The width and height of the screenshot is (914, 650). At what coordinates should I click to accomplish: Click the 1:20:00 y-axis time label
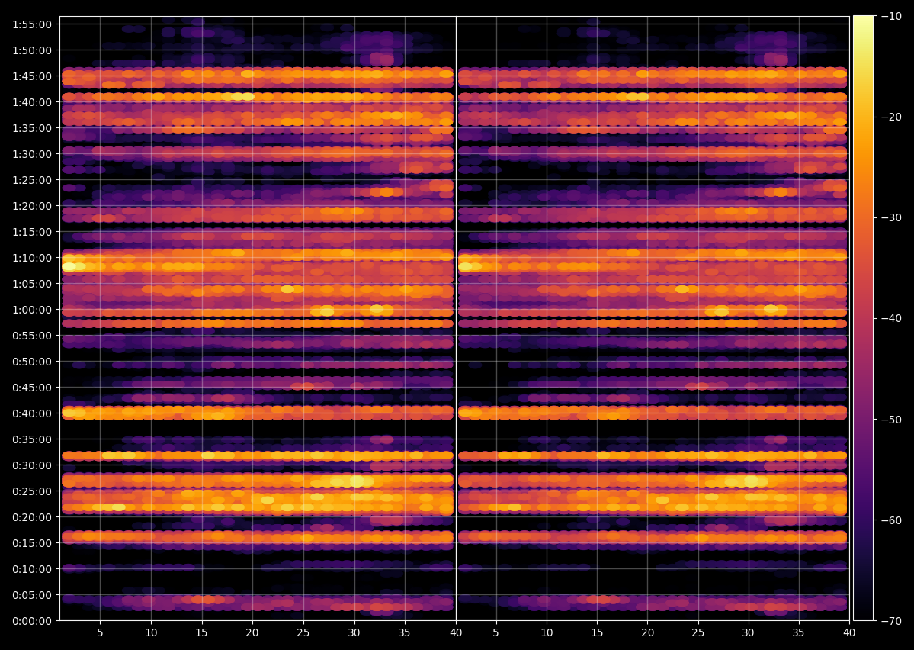32,206
